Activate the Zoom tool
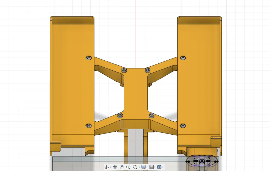The width and height of the screenshot is (270, 171). pyautogui.click(x=129, y=167)
